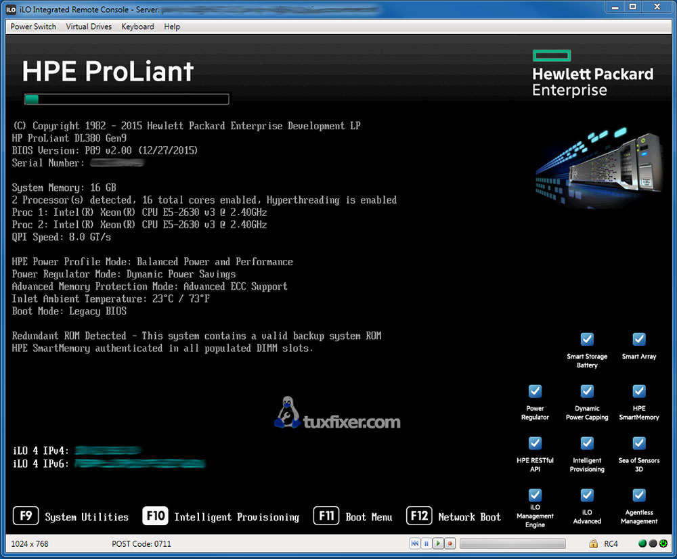
Task: Open the Power Switch menu
Action: pyautogui.click(x=32, y=26)
